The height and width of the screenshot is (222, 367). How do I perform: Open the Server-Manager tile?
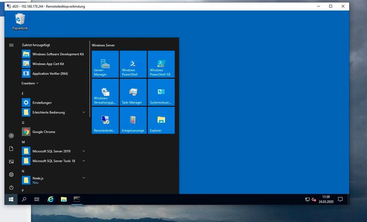pos(105,64)
